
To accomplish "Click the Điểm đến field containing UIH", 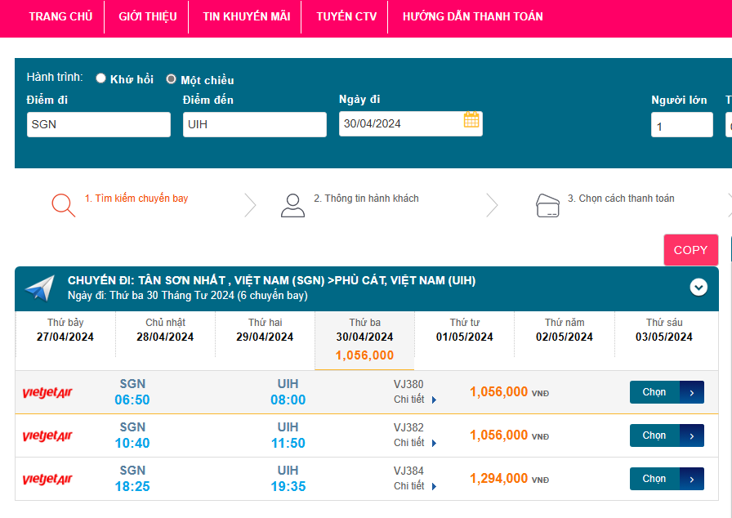I will [x=254, y=124].
